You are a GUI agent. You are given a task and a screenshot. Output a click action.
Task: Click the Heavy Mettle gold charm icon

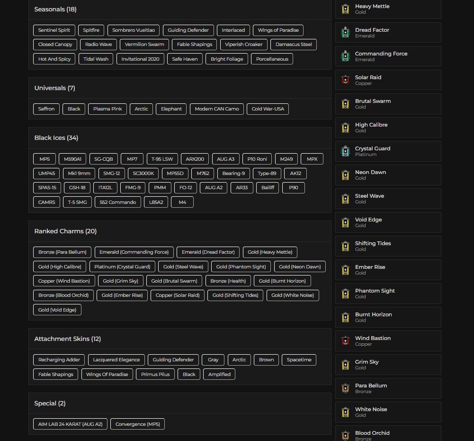345,9
